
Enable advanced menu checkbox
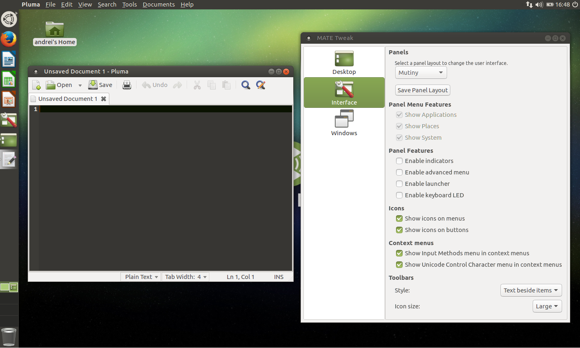pos(399,172)
